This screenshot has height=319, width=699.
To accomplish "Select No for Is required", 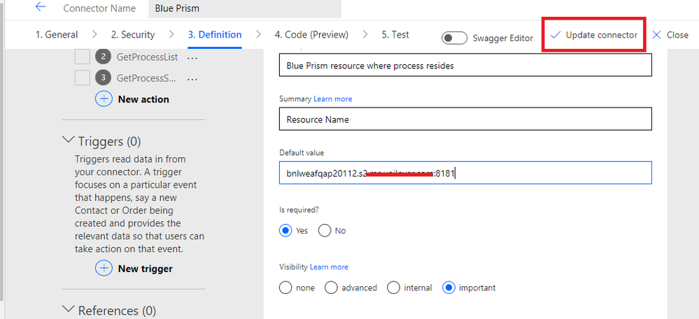I will (325, 230).
